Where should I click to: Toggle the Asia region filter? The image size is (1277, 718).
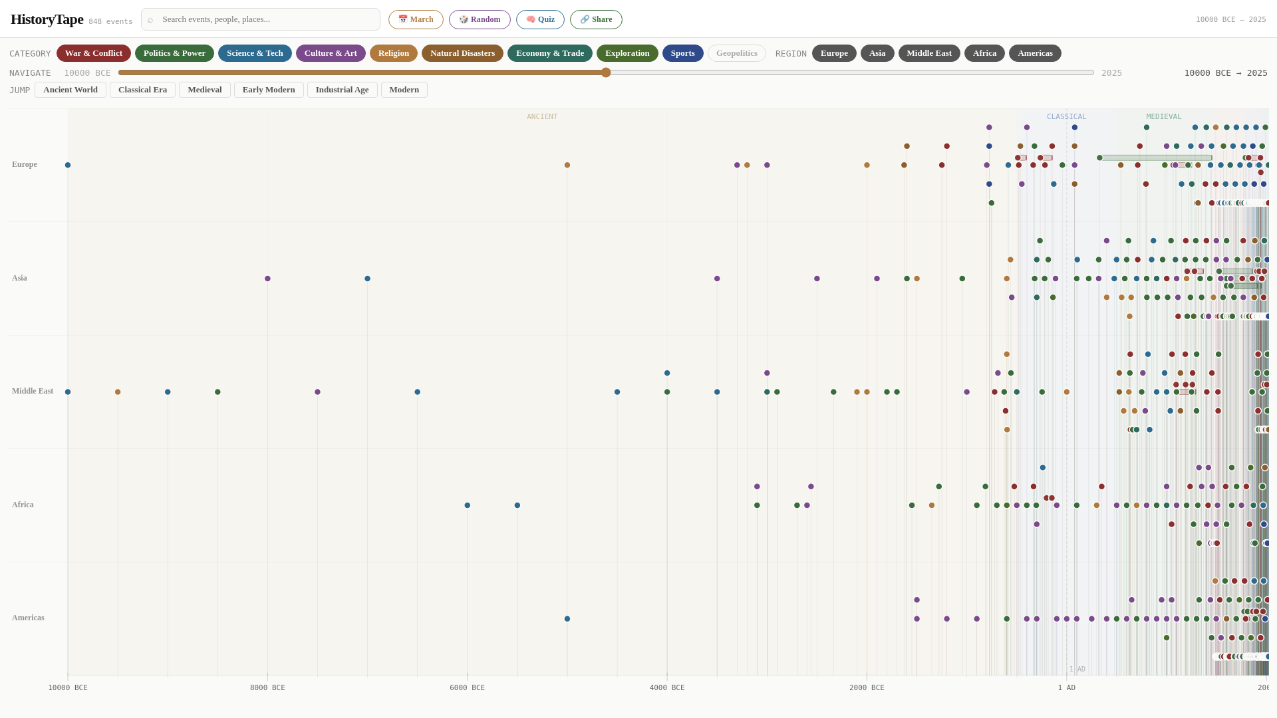[x=877, y=53]
